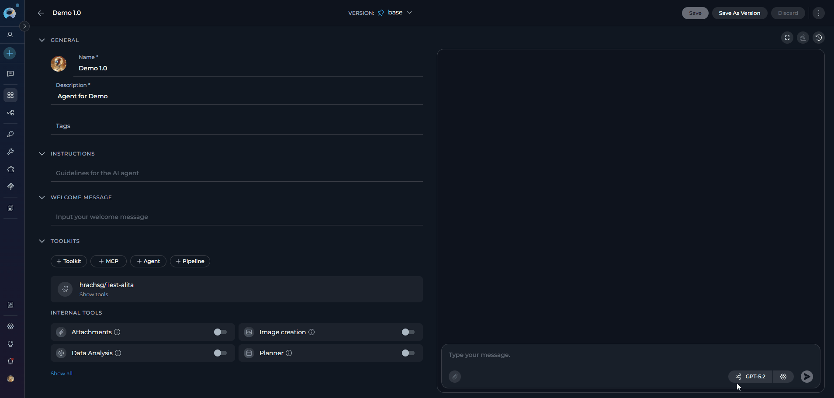
Task: Open the notes icon near the sidebar bottom
Action: coord(10,305)
